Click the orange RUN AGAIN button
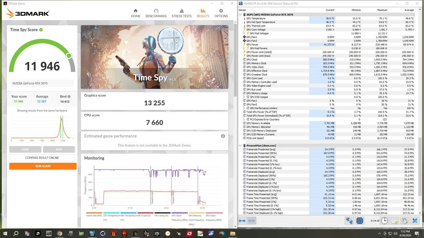The image size is (424, 238). 43,166
